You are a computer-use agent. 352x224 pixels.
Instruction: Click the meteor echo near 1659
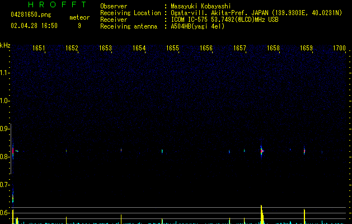pos(304,151)
